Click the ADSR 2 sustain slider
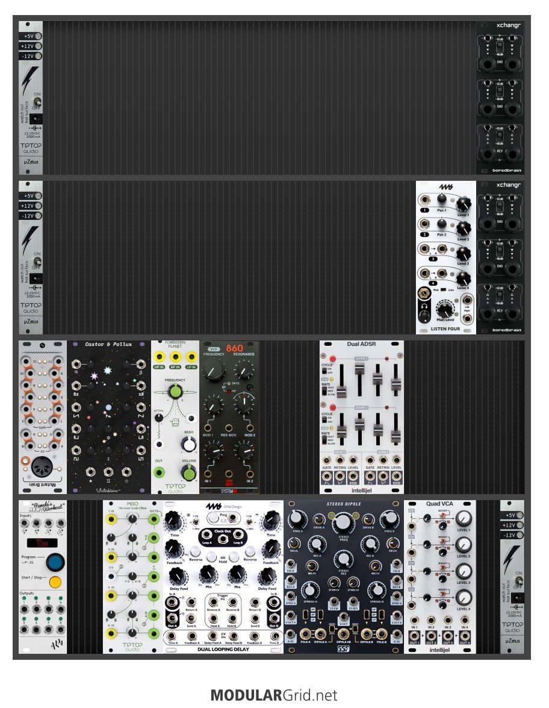The image size is (549, 708). click(x=378, y=429)
